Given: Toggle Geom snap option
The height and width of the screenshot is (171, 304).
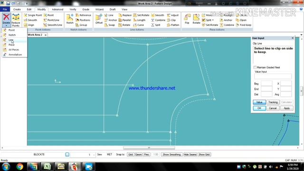Looking at the screenshot, I should [138, 154].
